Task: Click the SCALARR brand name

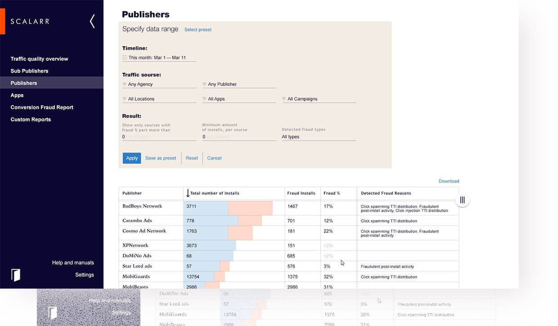Action: pos(30,21)
